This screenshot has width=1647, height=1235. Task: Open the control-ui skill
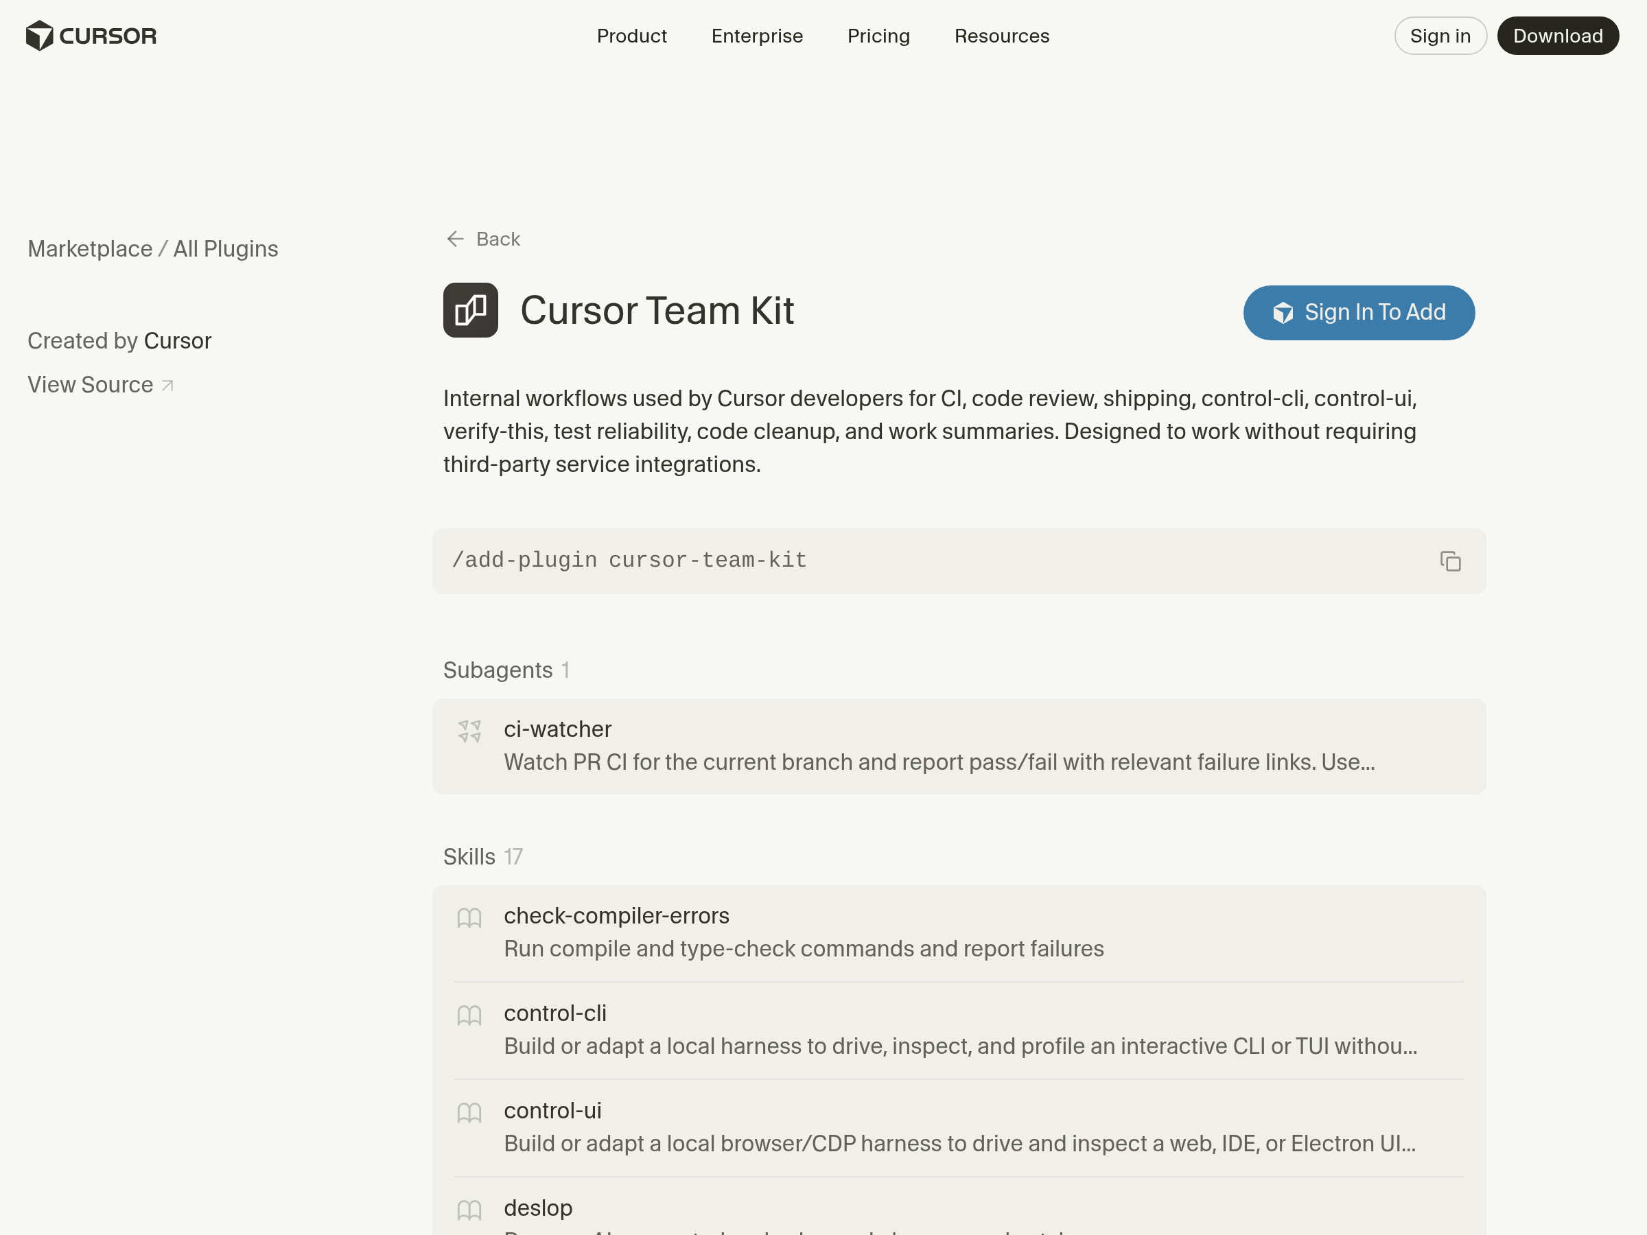pos(959,1128)
